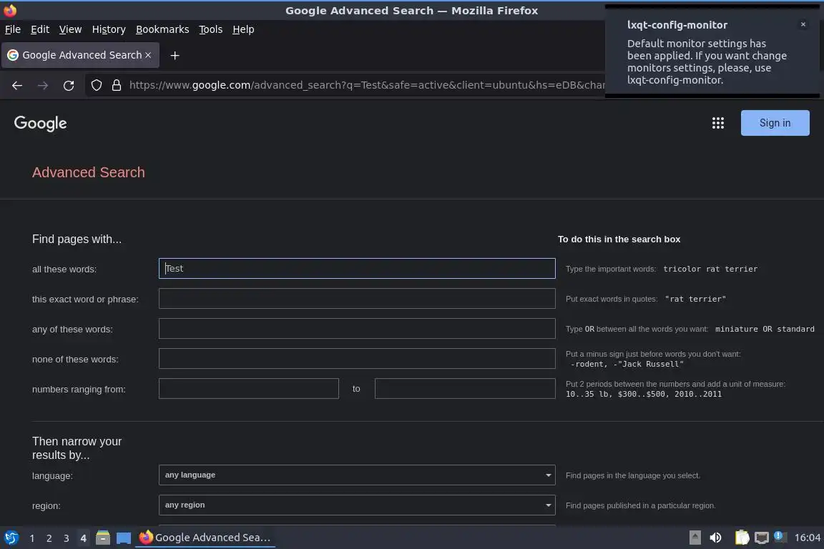Open a new tab with the plus icon
Image resolution: width=824 pixels, height=549 pixels.
[175, 55]
